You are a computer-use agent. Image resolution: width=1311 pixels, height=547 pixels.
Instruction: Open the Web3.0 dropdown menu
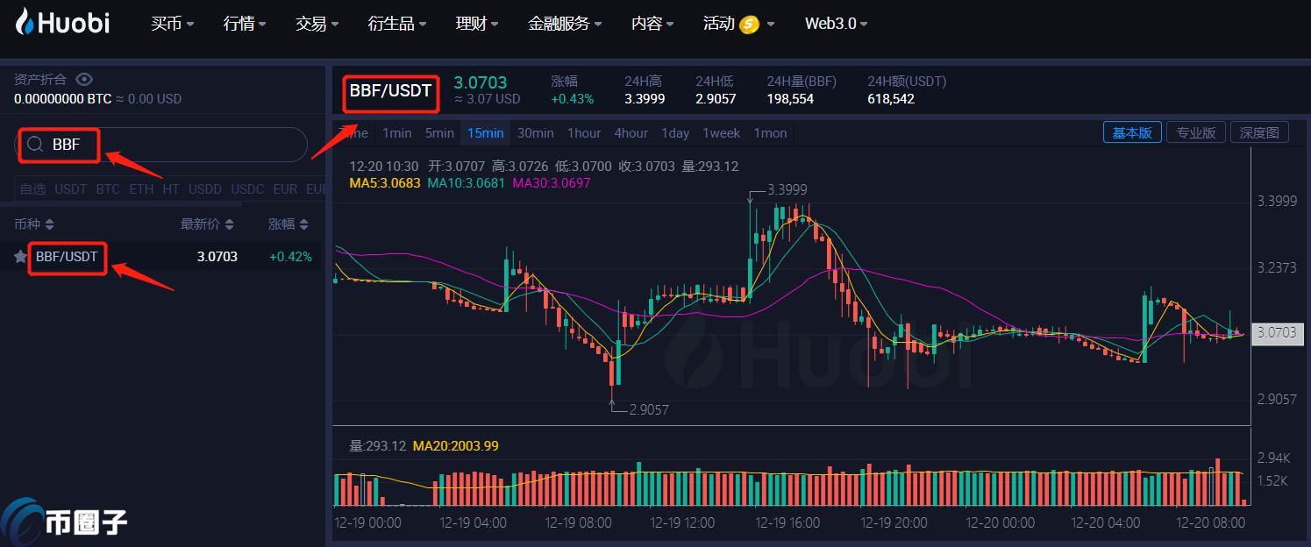[836, 24]
